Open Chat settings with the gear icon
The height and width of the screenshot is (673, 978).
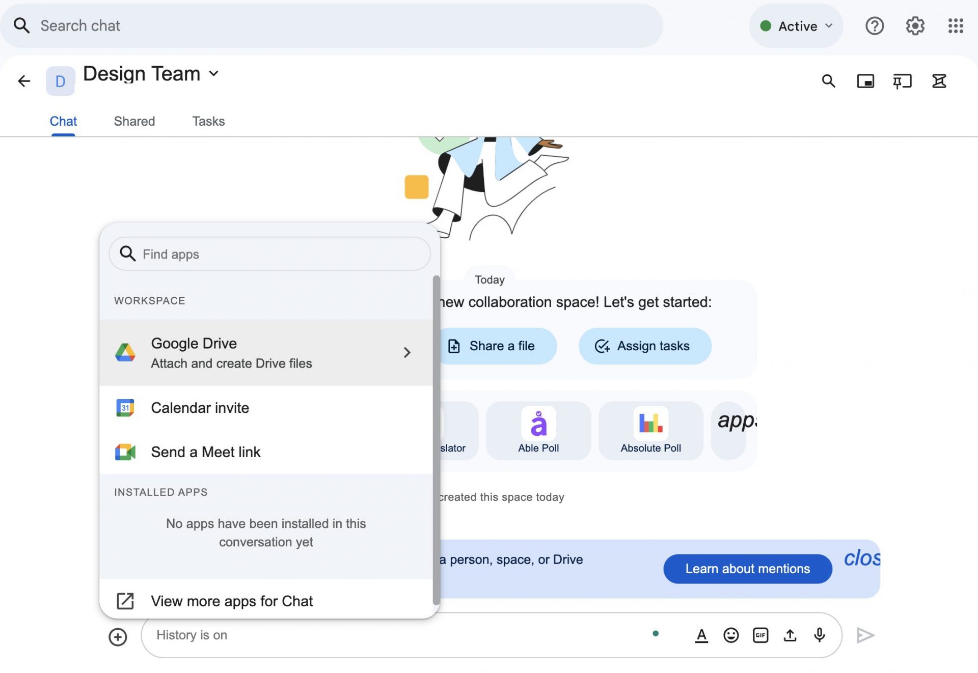pyautogui.click(x=914, y=26)
